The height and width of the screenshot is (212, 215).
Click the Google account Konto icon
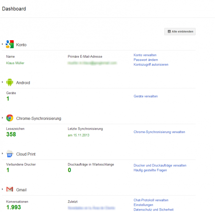[10, 44]
